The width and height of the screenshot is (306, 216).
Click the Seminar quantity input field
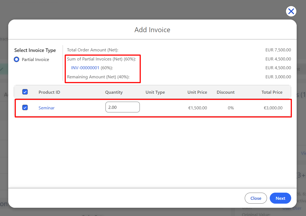[123, 107]
